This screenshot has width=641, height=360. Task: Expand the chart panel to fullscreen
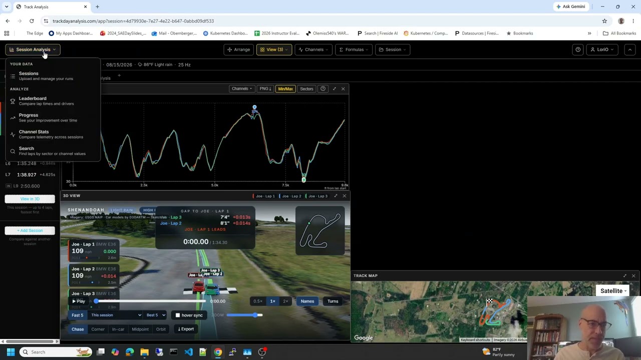click(335, 88)
